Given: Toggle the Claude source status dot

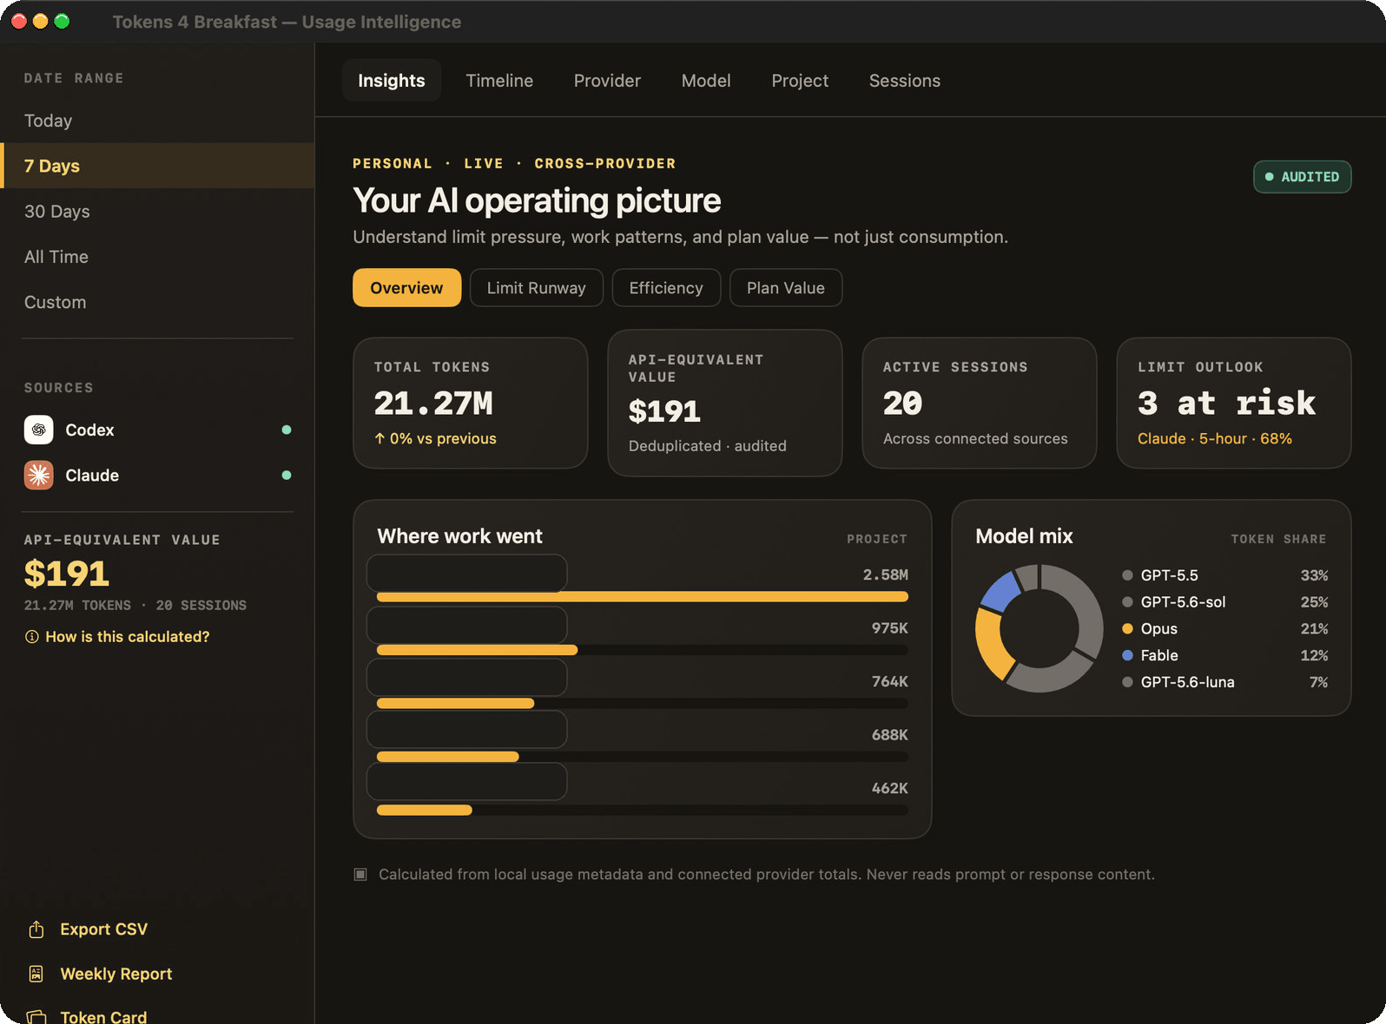Looking at the screenshot, I should (287, 475).
